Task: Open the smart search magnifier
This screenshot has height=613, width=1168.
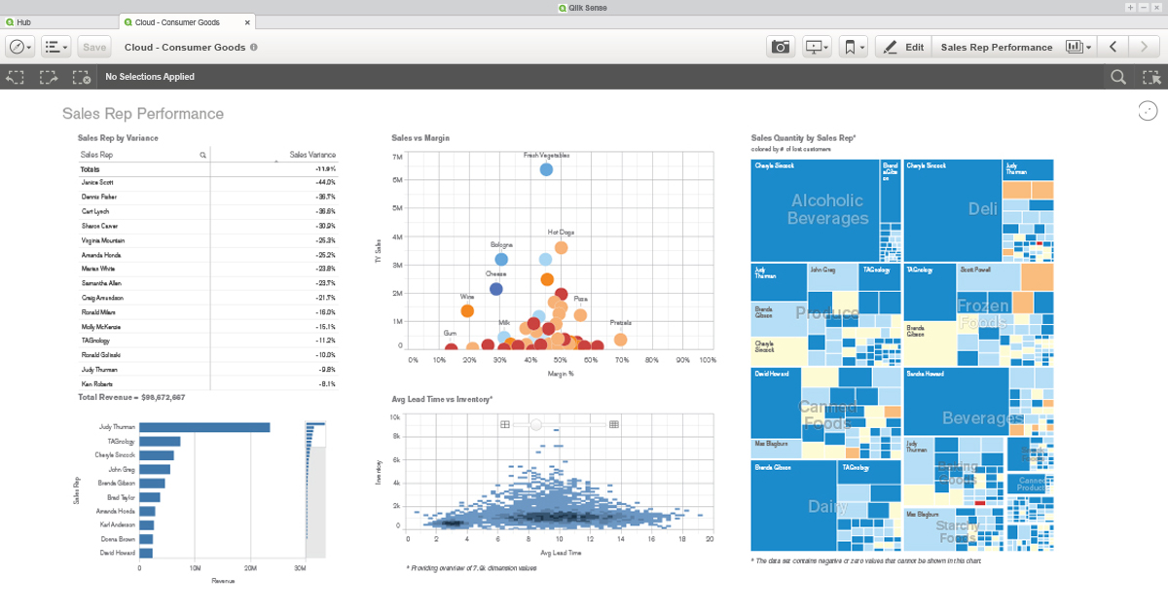Action: (1118, 77)
